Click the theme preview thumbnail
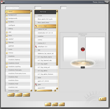The height and width of the screenshot is (109, 110). coord(83,51)
